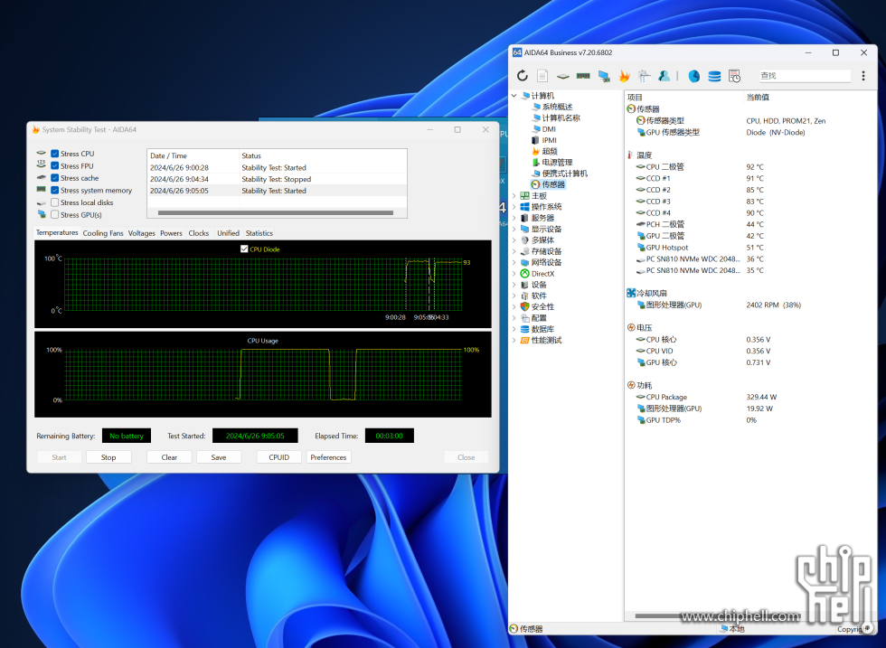
Task: Click AIDA64 sensor panel horizontal scrollbar
Action: tap(718, 615)
